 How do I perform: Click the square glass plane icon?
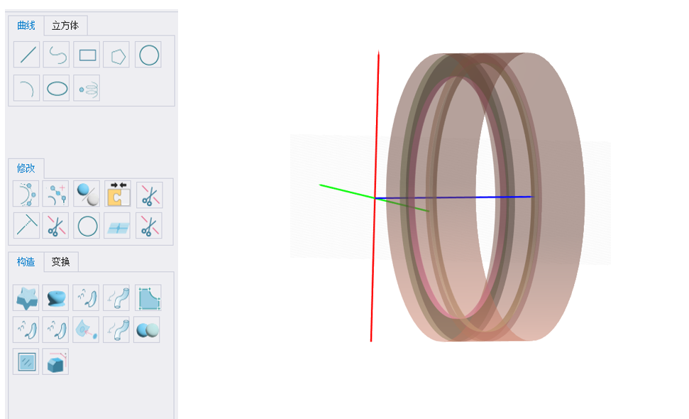(x=26, y=361)
